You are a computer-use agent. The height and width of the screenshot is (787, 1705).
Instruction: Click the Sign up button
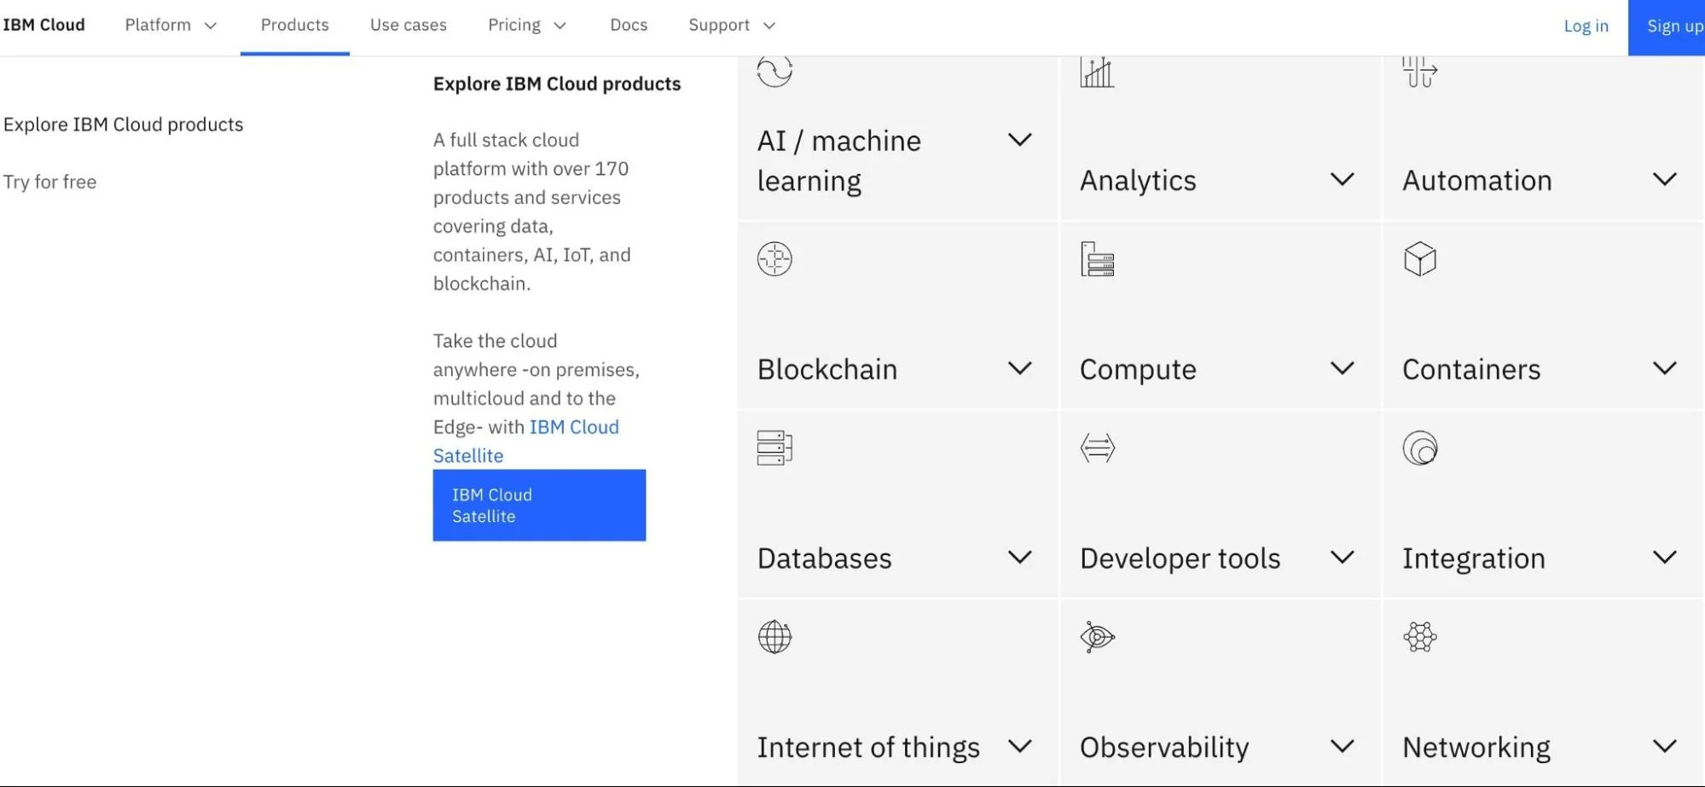[1667, 27]
